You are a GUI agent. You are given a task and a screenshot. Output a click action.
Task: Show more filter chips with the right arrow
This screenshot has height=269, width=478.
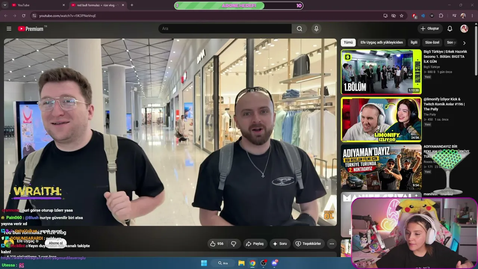coord(464,43)
